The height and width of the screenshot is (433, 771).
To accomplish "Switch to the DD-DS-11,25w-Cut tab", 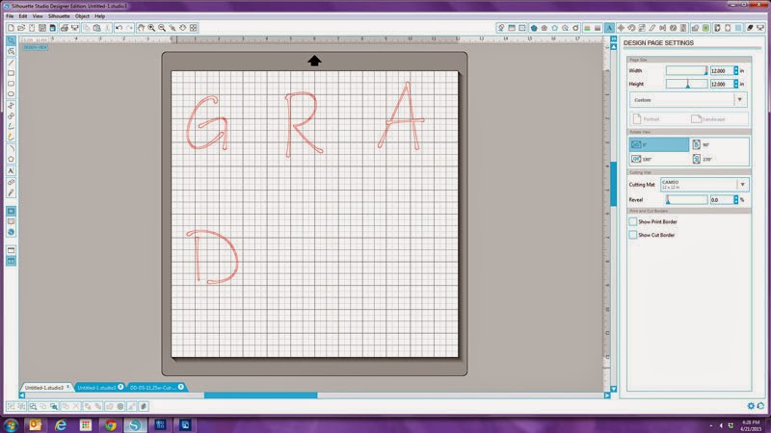I will click(156, 388).
